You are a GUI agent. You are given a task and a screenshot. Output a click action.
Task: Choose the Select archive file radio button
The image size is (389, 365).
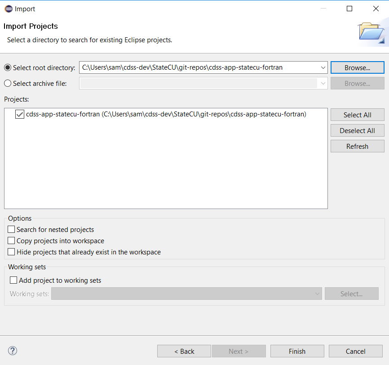pyautogui.click(x=8, y=83)
